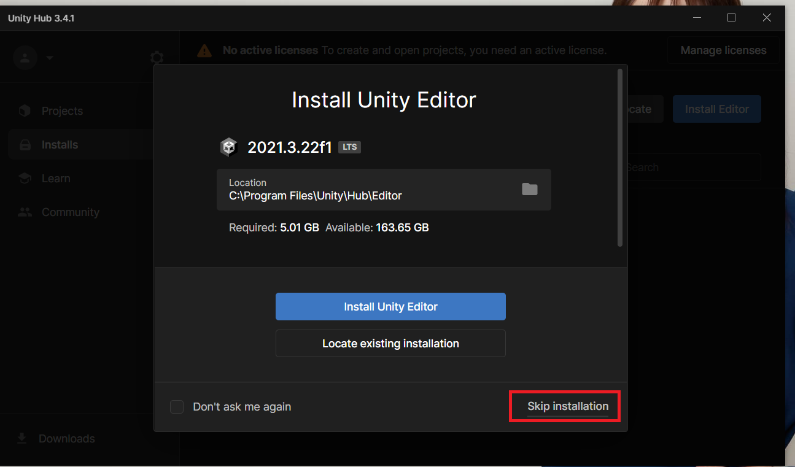
Task: Open the account avatar icon
Action: (25, 58)
